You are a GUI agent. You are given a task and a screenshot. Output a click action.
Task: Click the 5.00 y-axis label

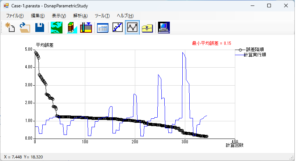(29, 49)
